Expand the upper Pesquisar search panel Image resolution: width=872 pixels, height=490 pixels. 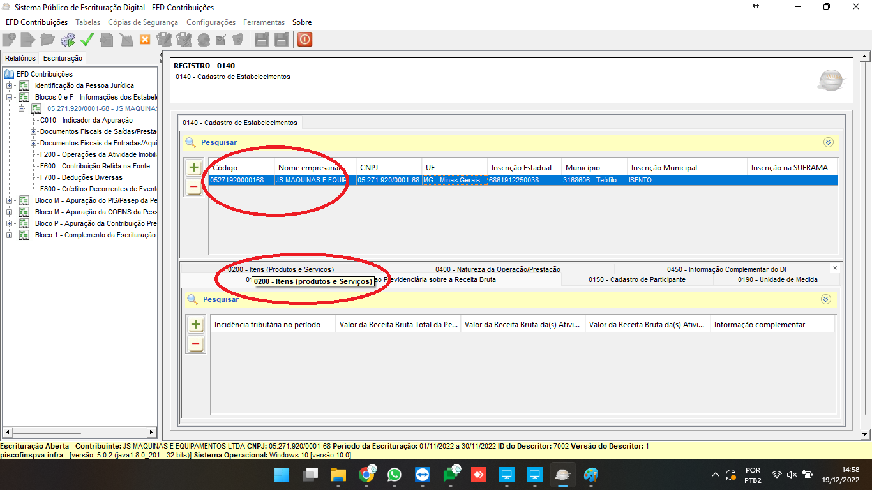pos(828,142)
